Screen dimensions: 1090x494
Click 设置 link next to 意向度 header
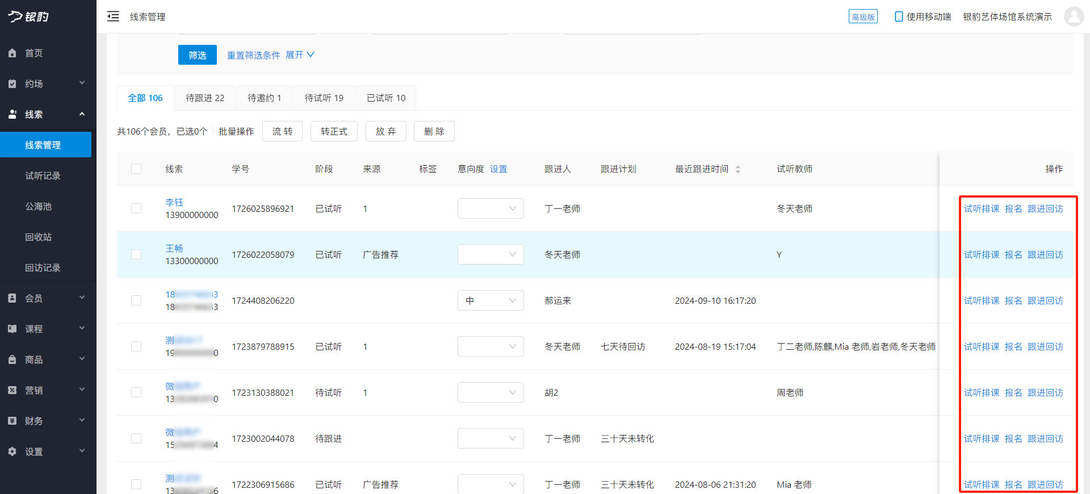coord(498,169)
